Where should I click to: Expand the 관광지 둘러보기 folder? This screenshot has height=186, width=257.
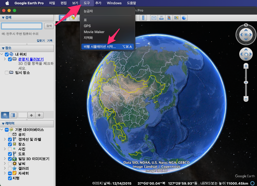click(x=5, y=59)
